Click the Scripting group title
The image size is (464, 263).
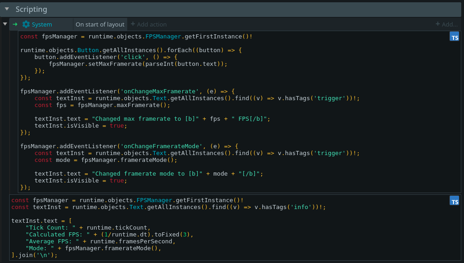32,10
